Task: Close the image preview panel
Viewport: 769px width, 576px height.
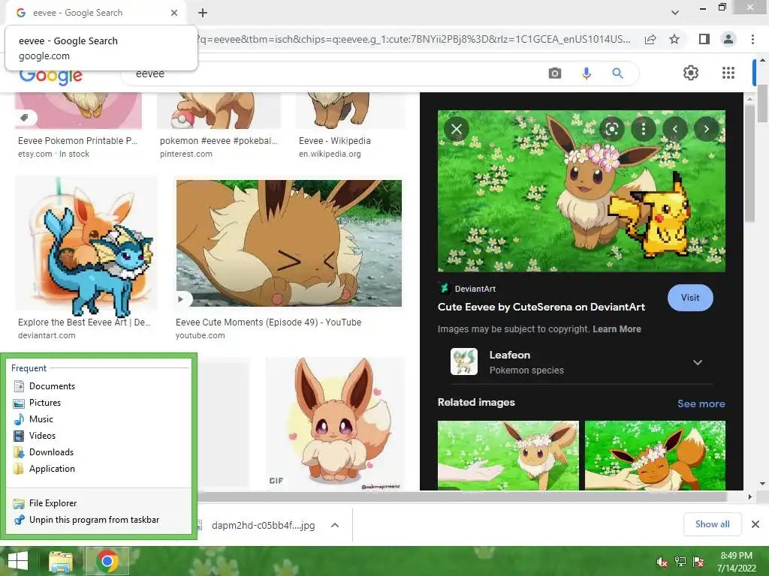Action: tap(457, 129)
